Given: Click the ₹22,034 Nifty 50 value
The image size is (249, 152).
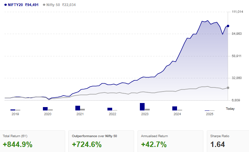Looking at the screenshot, I should [x=69, y=5].
